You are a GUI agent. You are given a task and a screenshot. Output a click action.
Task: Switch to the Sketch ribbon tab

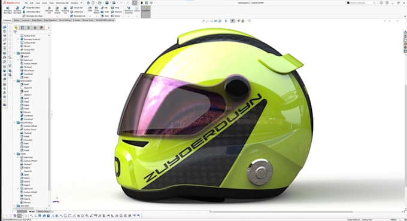click(16, 20)
